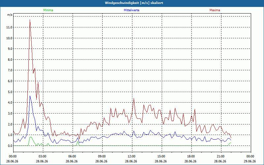
Task: Click the 10,0 y-axis value
Action: pyautogui.click(x=9, y=38)
